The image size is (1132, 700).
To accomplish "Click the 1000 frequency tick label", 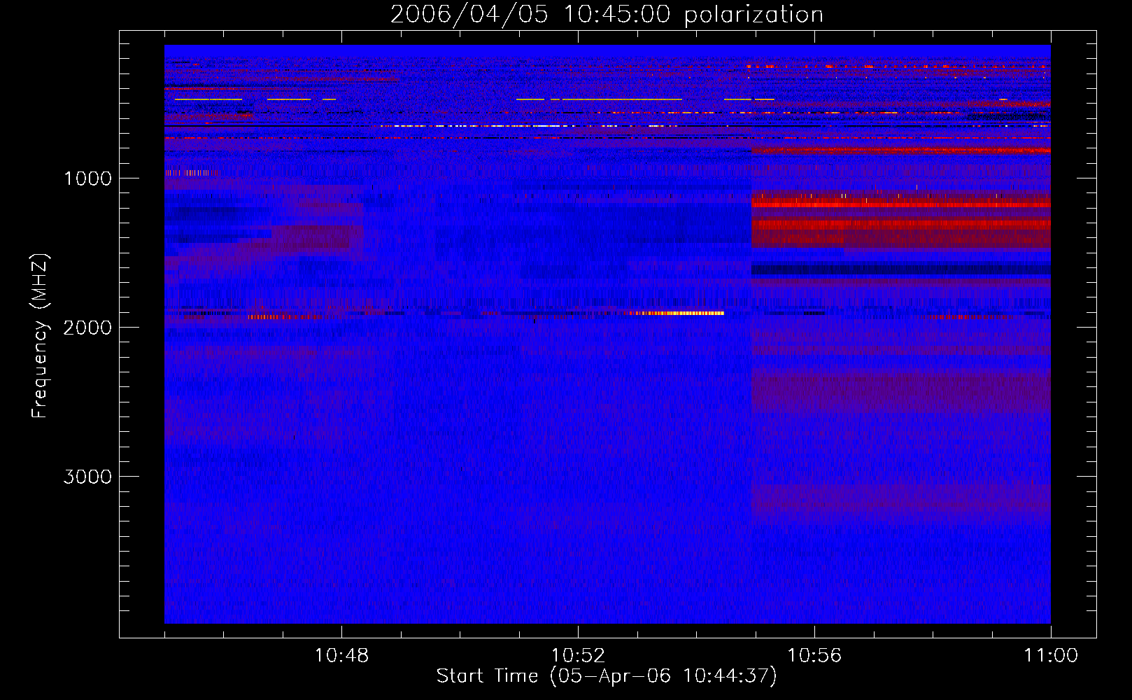I will coord(87,178).
